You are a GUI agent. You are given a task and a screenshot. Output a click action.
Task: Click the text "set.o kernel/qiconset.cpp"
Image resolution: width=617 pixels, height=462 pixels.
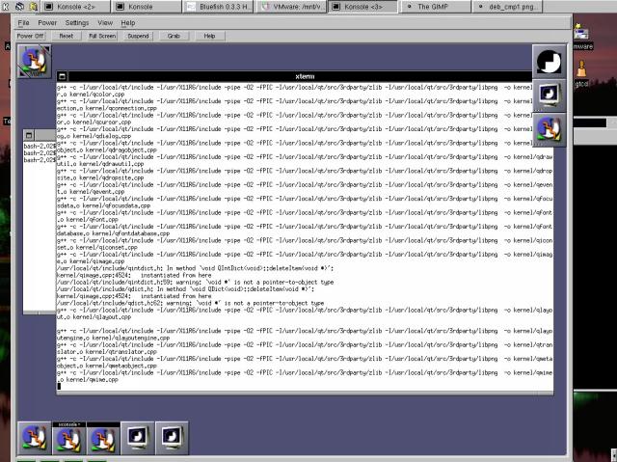[x=96, y=248]
